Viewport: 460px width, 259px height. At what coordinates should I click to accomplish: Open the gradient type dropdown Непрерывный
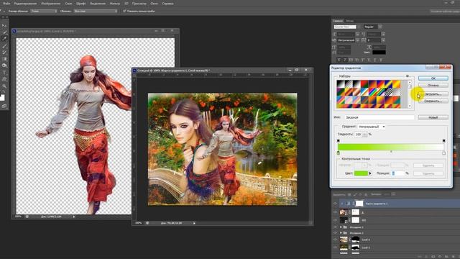[x=372, y=127]
